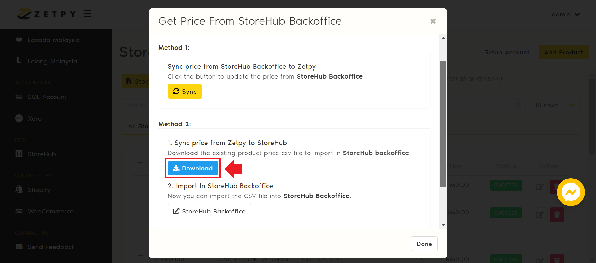The image size is (596, 263).
Task: Tick the table header select-all checkbox
Action: (x=141, y=166)
